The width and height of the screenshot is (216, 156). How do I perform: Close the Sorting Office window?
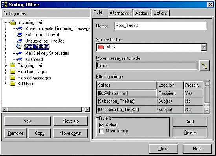click(x=211, y=5)
